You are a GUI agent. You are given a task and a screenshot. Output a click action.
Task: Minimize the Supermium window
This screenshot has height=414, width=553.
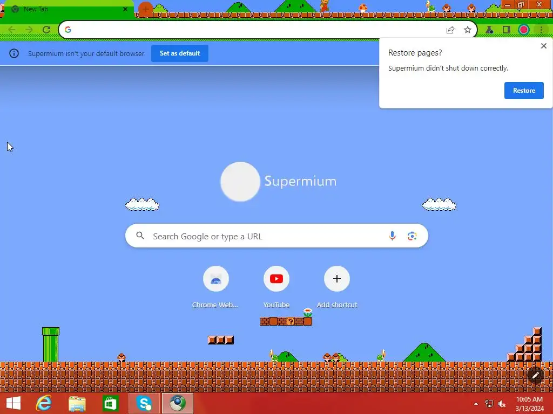(x=507, y=5)
